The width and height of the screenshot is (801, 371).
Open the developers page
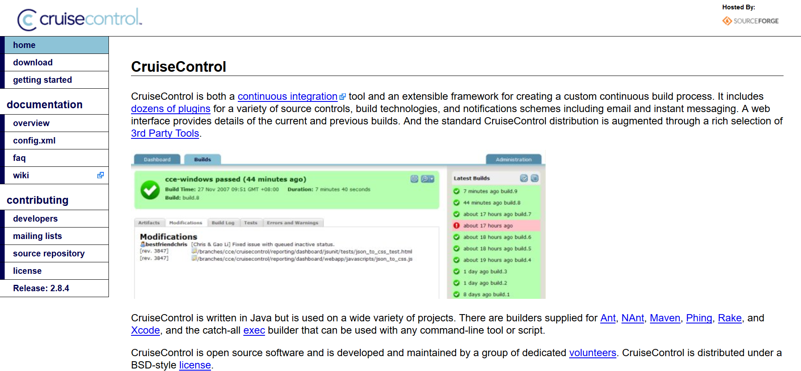56,219
